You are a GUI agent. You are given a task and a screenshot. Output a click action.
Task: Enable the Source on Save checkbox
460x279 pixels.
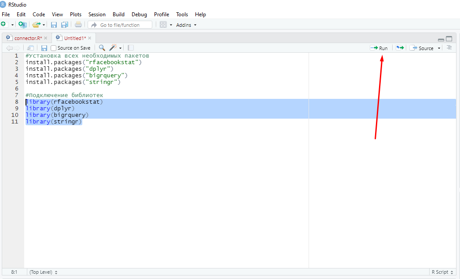click(x=54, y=48)
